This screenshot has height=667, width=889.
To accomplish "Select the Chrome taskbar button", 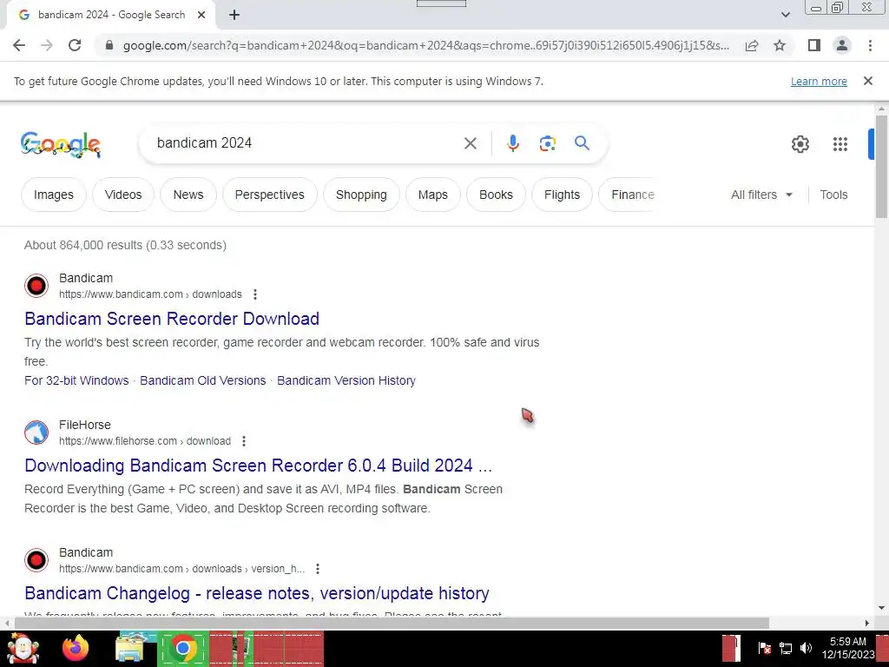I will point(182,648).
